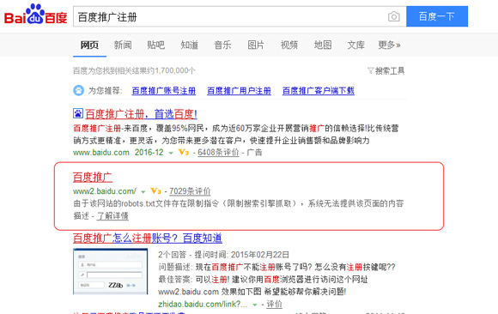Open result 百度推广怎么注册账号? 百度知道
Image resolution: width=498 pixels, height=314 pixels.
click(148, 238)
